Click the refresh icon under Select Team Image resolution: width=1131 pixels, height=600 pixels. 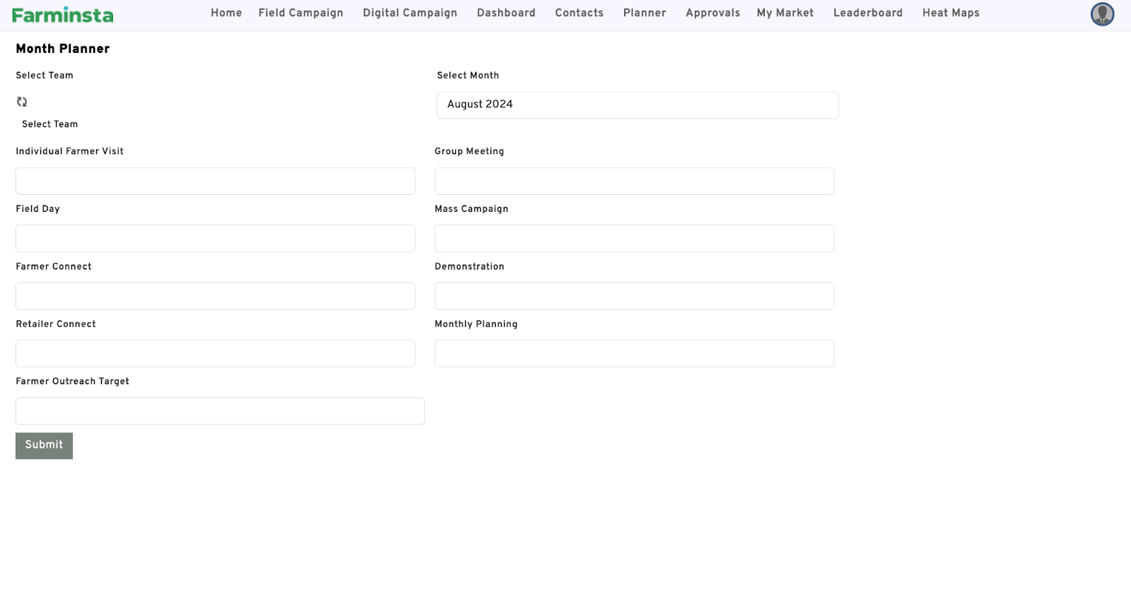pos(22,102)
